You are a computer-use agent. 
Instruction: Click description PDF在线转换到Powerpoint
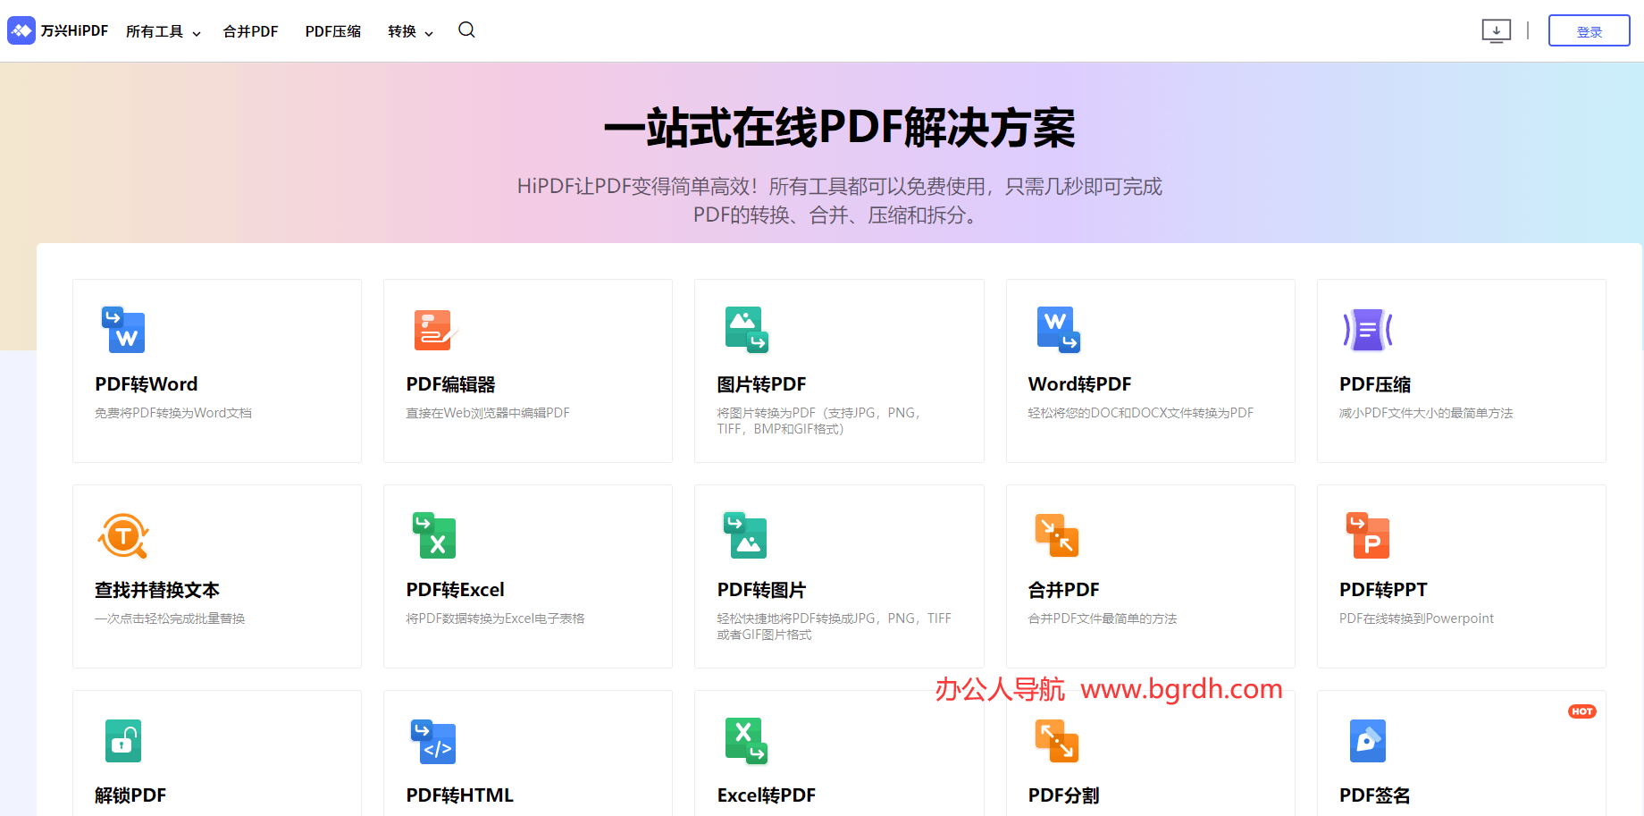1416,618
